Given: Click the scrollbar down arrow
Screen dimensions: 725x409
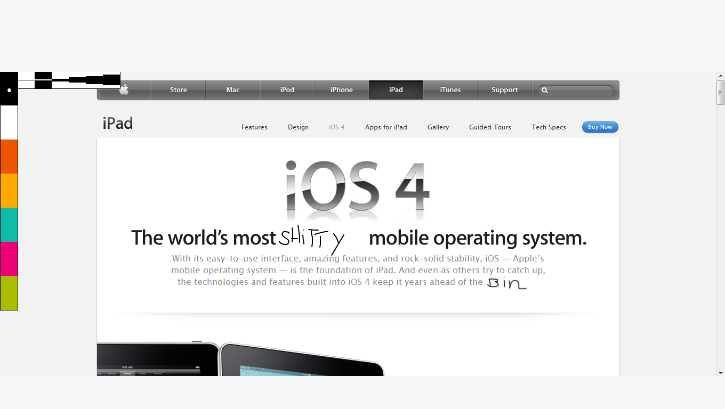Looking at the screenshot, I should pyautogui.click(x=721, y=372).
